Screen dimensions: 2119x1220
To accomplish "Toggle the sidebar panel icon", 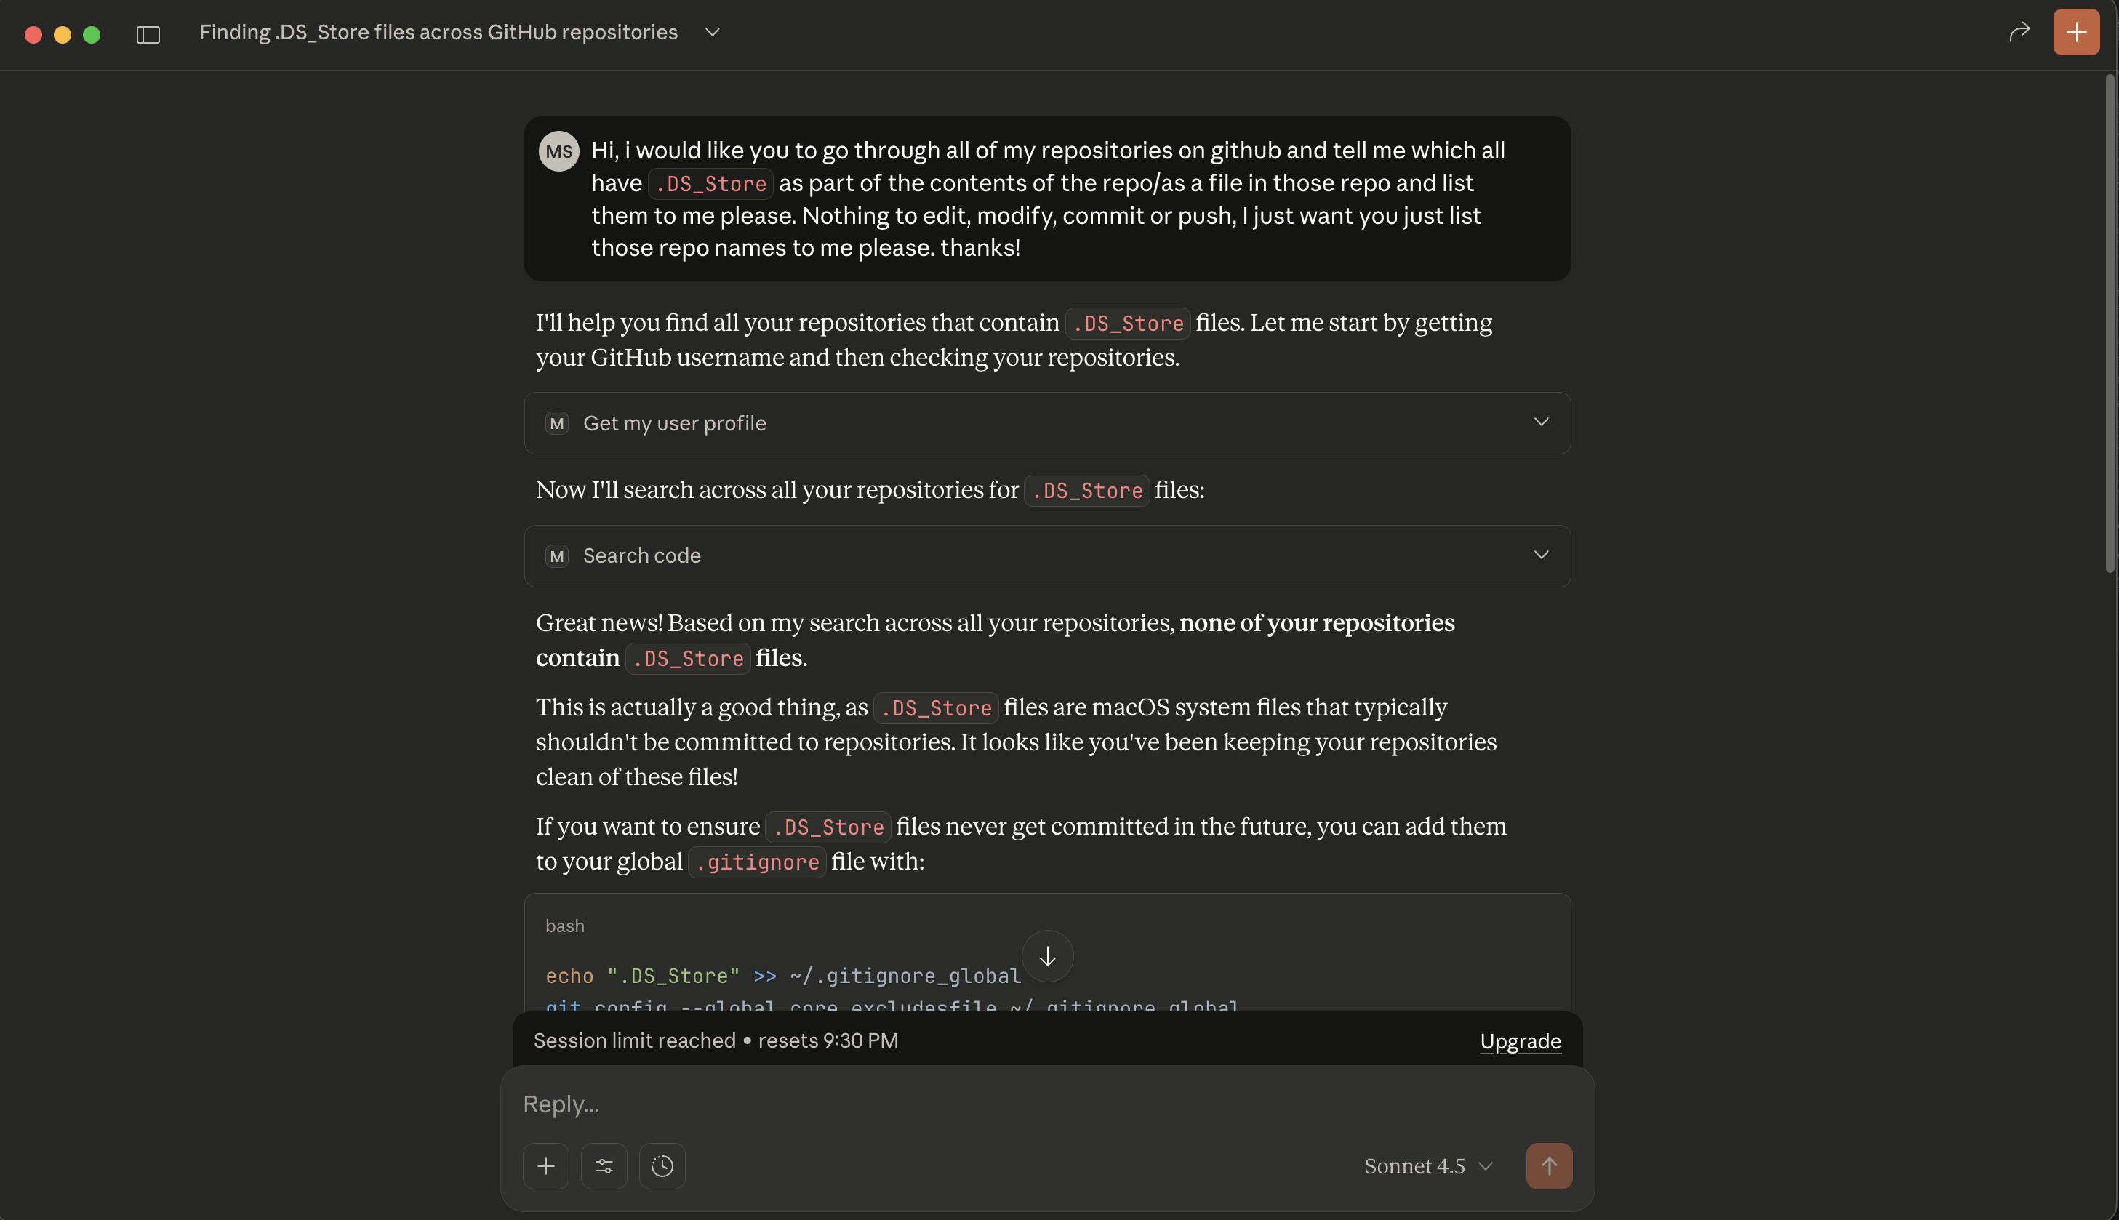I will [148, 34].
